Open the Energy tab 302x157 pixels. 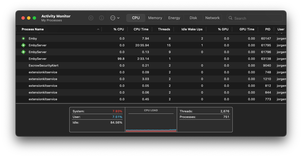(174, 18)
